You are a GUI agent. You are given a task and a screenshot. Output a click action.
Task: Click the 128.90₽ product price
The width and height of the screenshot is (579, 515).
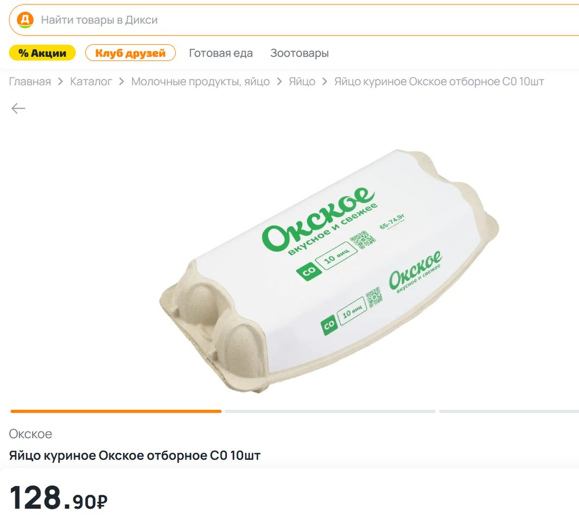click(59, 498)
